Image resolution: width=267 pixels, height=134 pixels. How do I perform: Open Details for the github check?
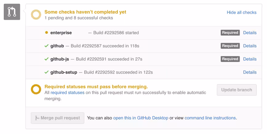250,46
